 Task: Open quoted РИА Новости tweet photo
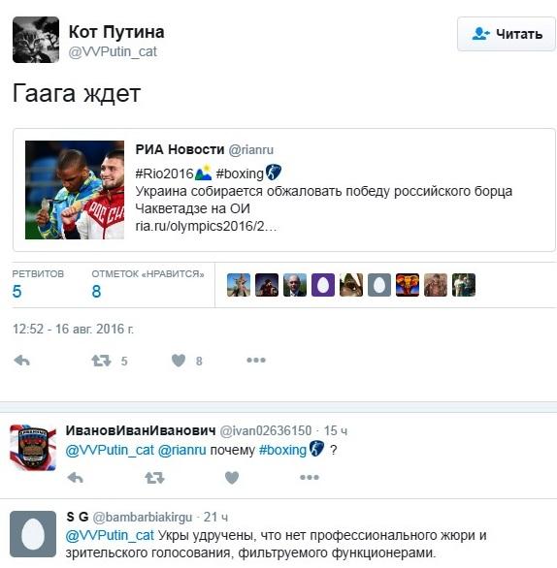tap(75, 190)
